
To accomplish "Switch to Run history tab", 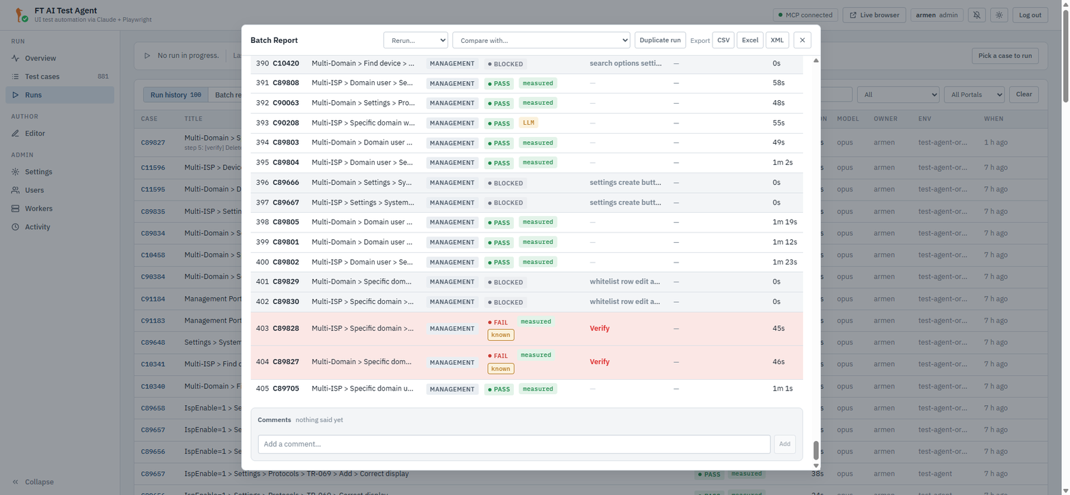I will click(x=175, y=95).
